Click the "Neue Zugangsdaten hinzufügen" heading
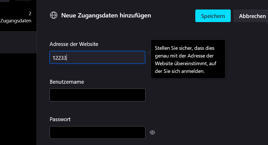This screenshot has width=268, height=145. click(106, 15)
